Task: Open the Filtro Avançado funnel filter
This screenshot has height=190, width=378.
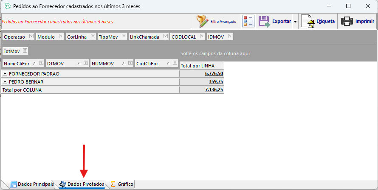Action: point(216,21)
